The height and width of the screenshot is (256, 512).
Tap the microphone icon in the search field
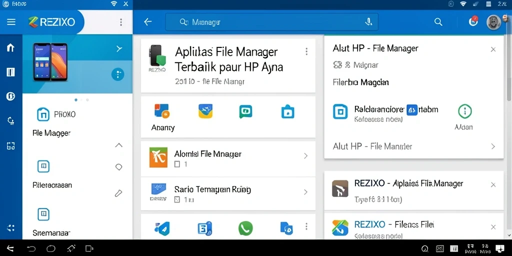[368, 22]
